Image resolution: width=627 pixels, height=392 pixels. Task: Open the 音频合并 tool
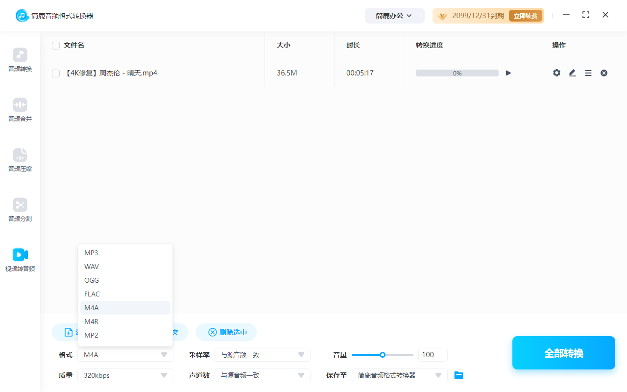20,110
